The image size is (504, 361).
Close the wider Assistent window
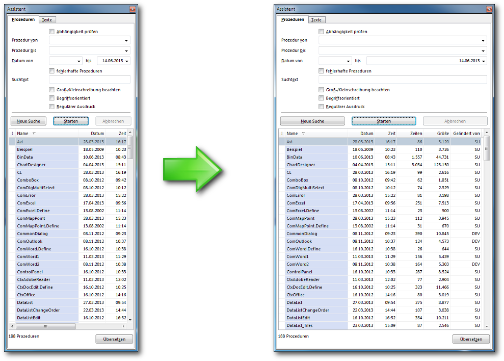(x=489, y=9)
